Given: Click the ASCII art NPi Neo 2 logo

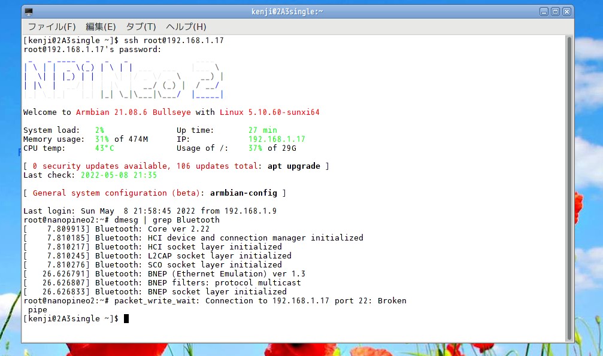Looking at the screenshot, I should [x=123, y=78].
